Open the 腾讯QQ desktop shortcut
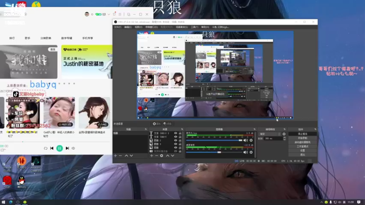Image resolution: width=365 pixels, height=205 pixels. point(21,182)
